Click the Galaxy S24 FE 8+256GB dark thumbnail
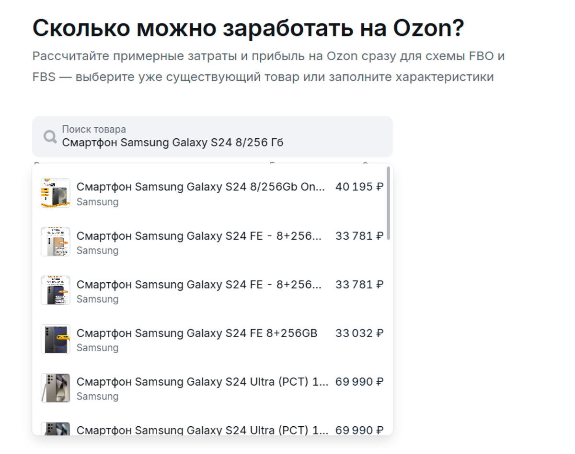This screenshot has width=575, height=454. [x=55, y=339]
